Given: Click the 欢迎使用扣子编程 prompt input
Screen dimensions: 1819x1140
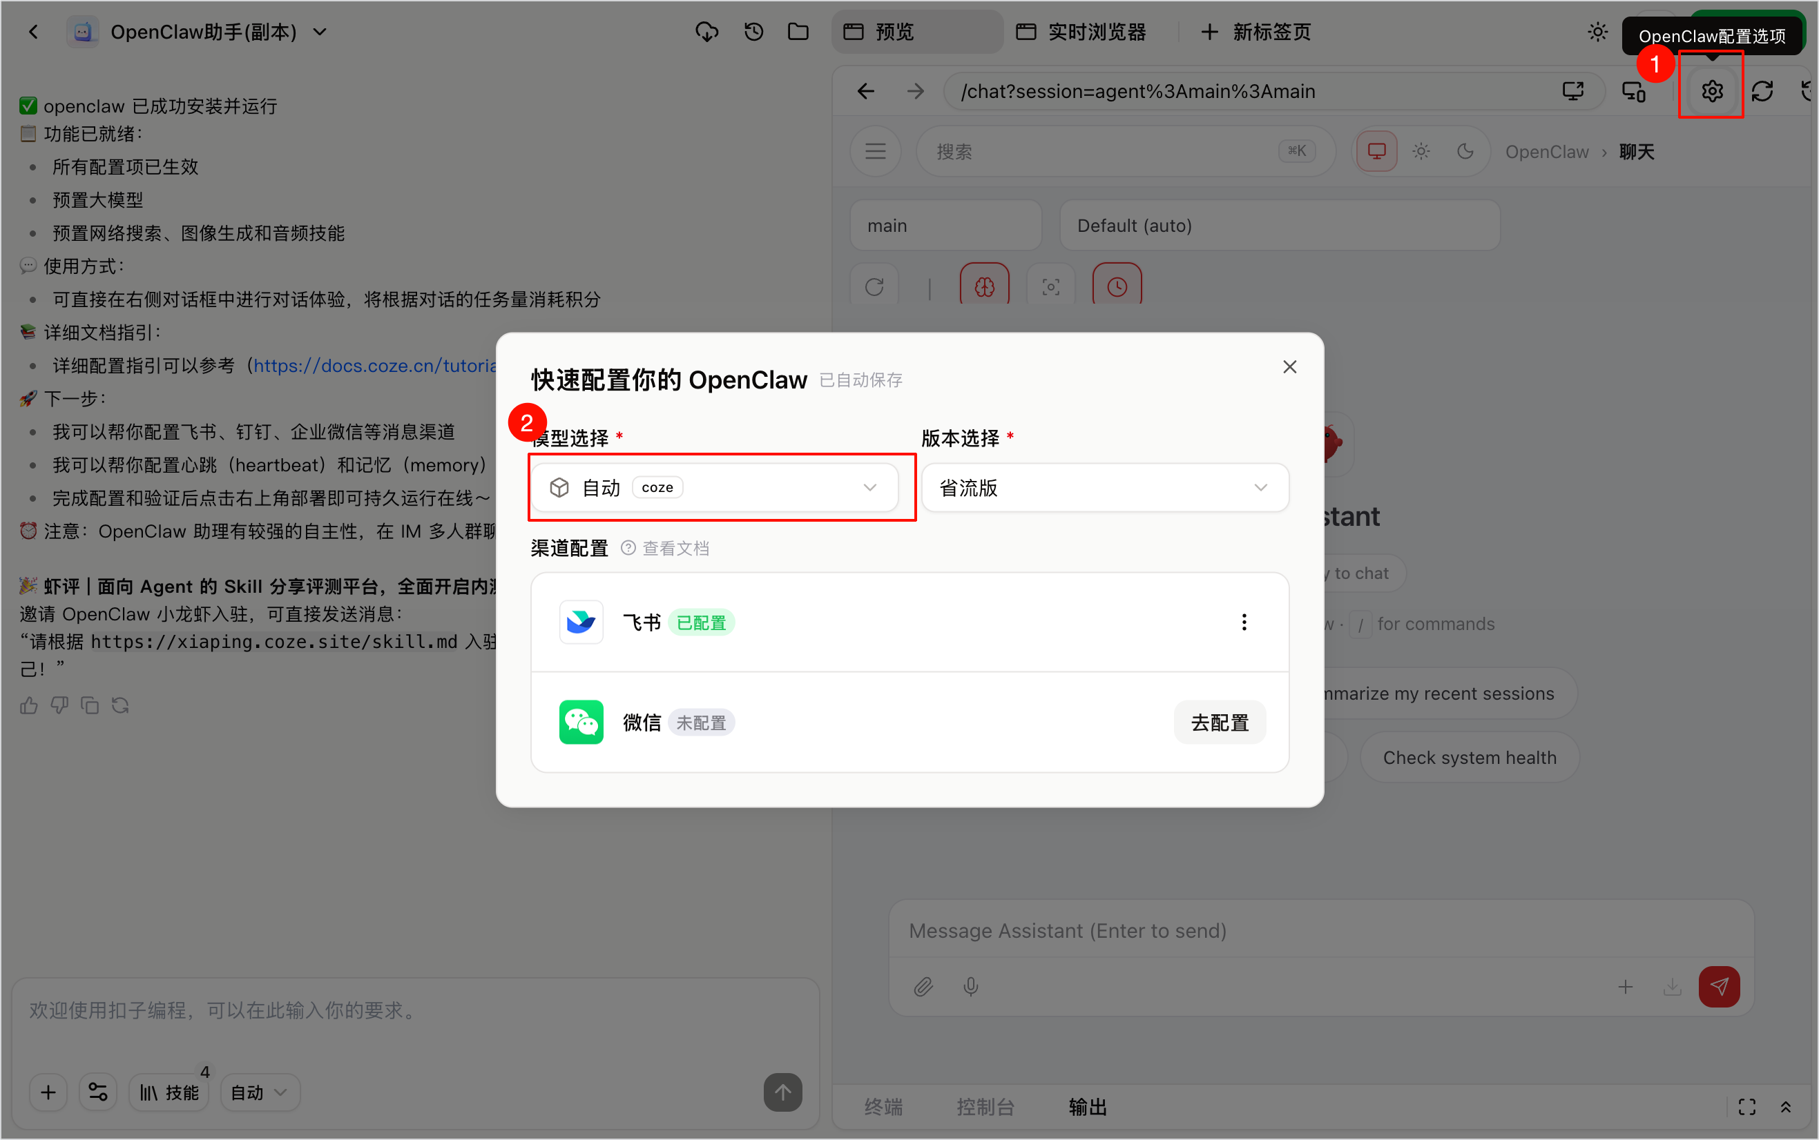Looking at the screenshot, I should [415, 1010].
